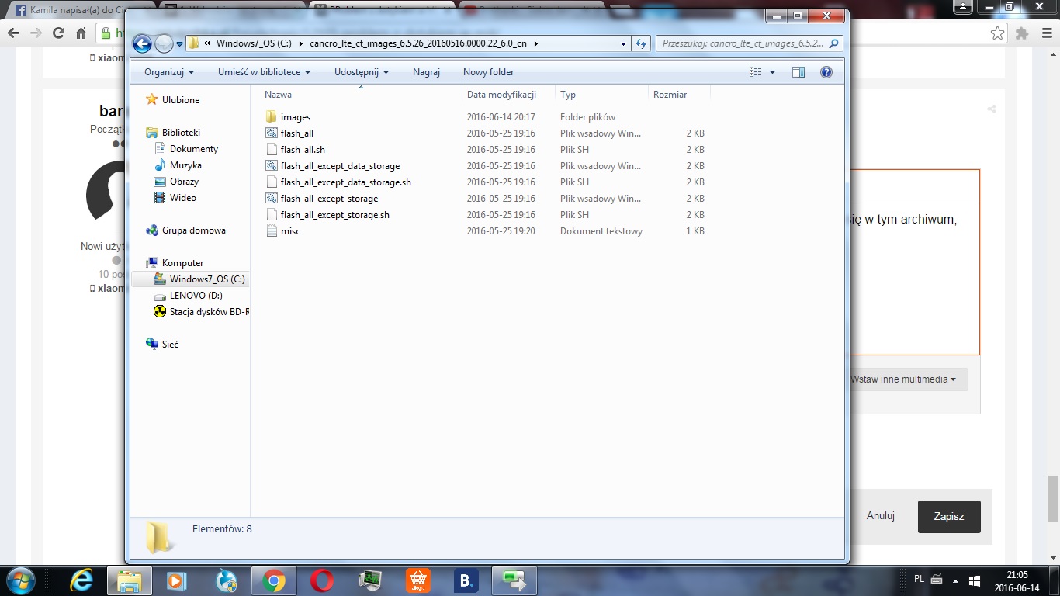Select the misc text document

(290, 231)
